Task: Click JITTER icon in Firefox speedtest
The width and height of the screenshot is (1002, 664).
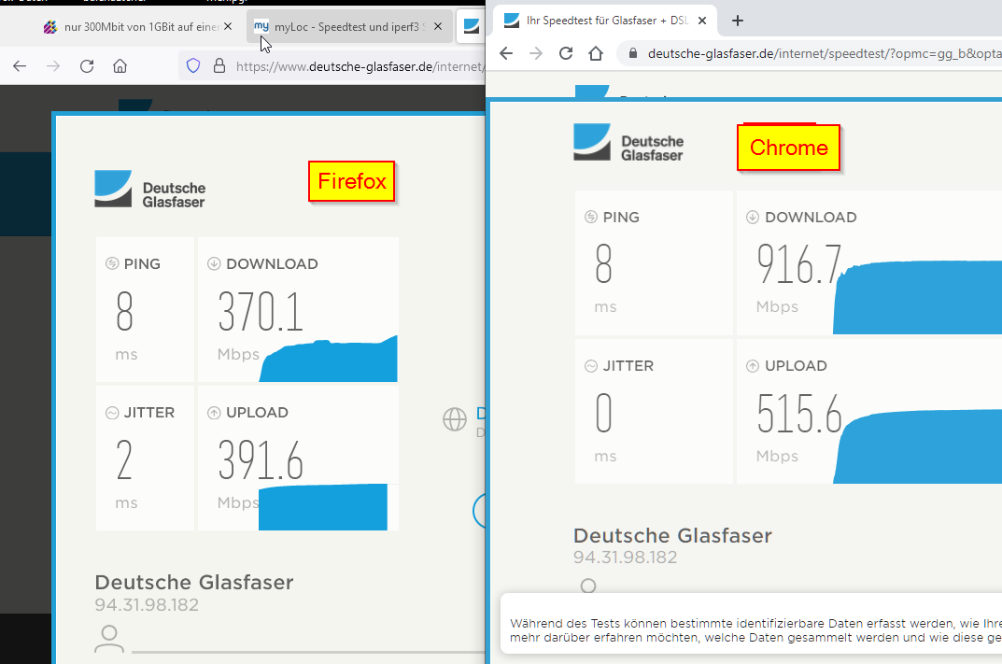Action: 112,412
